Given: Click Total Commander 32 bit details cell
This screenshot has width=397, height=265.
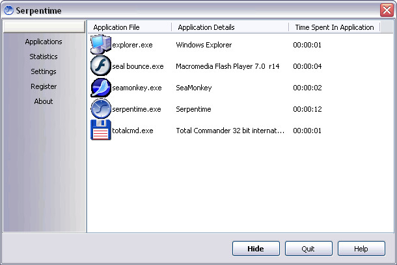Looking at the screenshot, I should tap(230, 131).
